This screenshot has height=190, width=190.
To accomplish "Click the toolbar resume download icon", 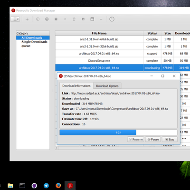I will (38, 19).
